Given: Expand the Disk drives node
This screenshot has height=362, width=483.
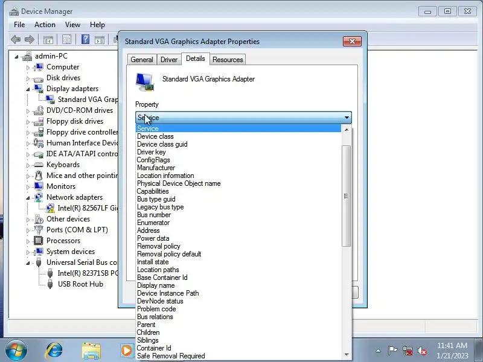Looking at the screenshot, I should point(28,78).
